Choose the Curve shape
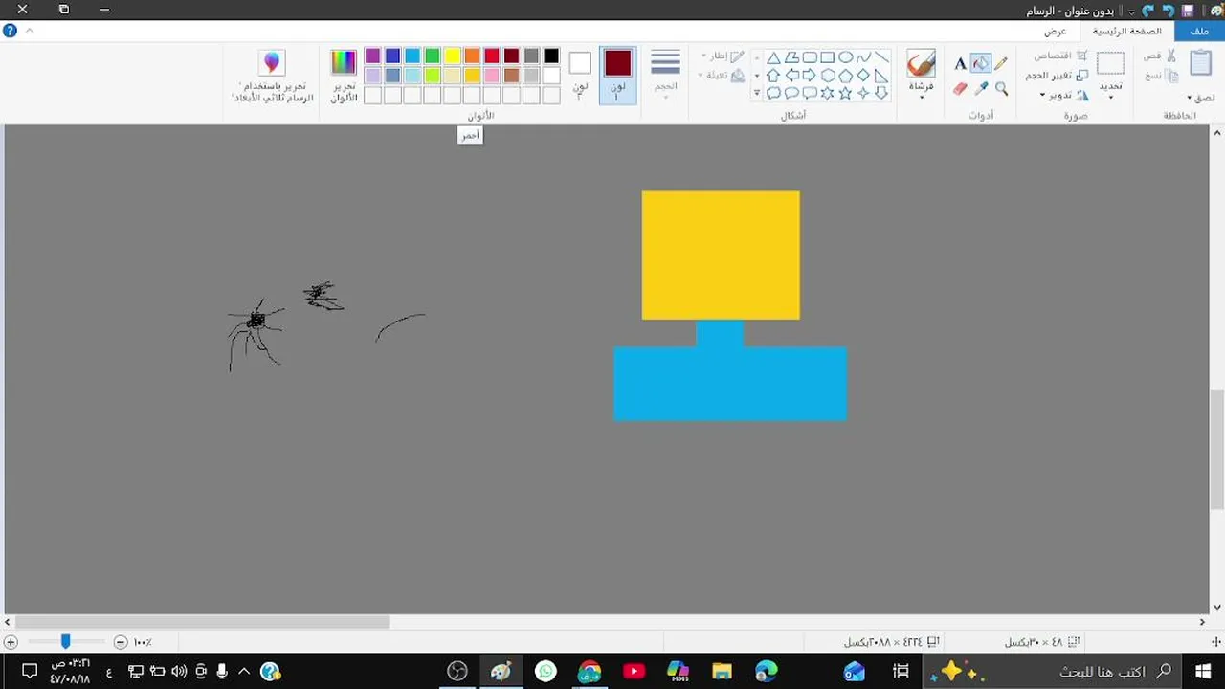Screen dimensions: 1225x689 863,57
